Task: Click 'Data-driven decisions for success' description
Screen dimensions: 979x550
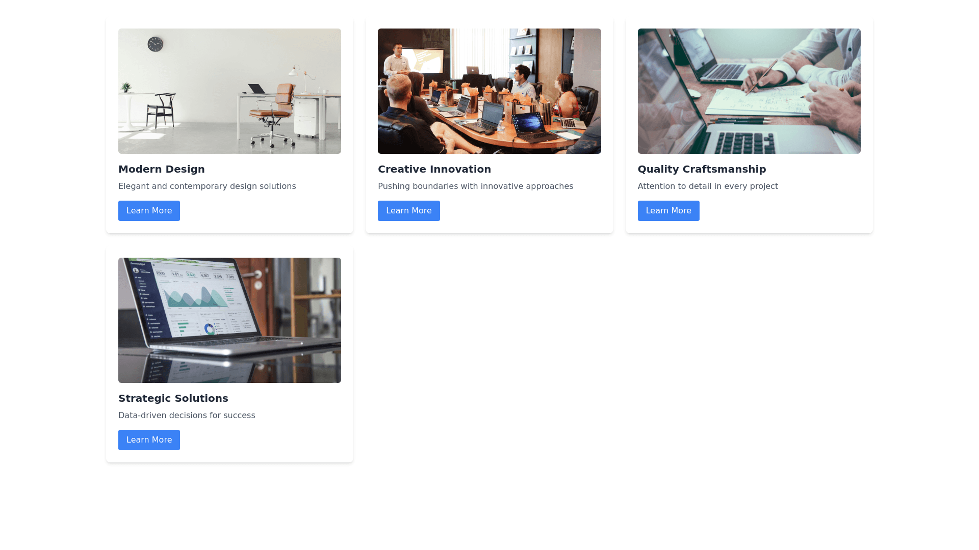Action: (187, 416)
